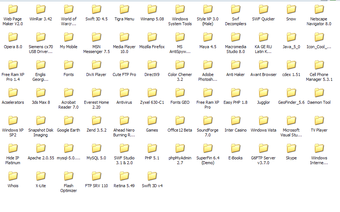The width and height of the screenshot is (340, 212).
Task: Select the Tigra Menu folder icon
Action: coord(124,10)
